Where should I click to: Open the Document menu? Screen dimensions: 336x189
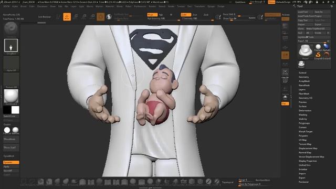pos(42,6)
